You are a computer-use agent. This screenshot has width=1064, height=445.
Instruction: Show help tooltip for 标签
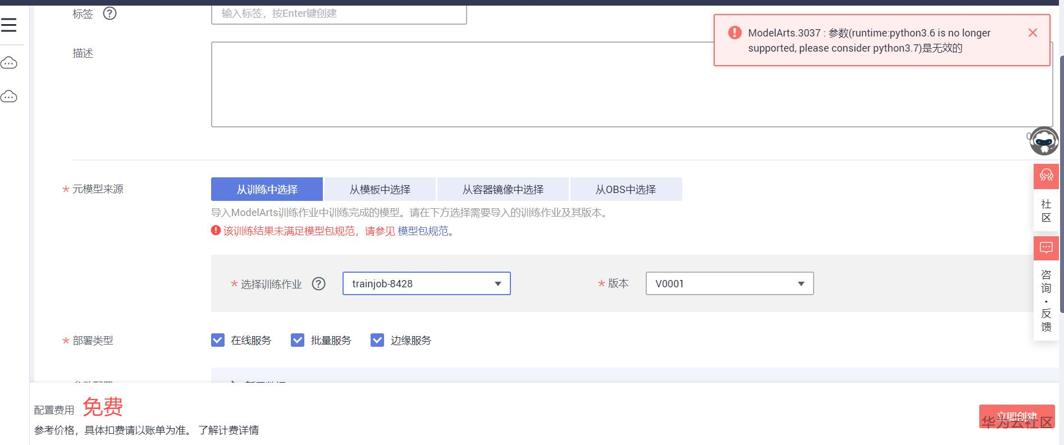pyautogui.click(x=110, y=13)
